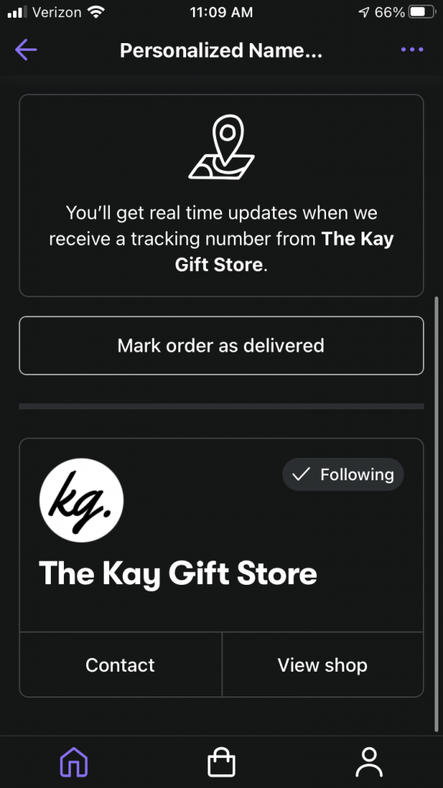Screen dimensions: 443x788
Task: Tap the map pin tracking icon
Action: click(221, 147)
